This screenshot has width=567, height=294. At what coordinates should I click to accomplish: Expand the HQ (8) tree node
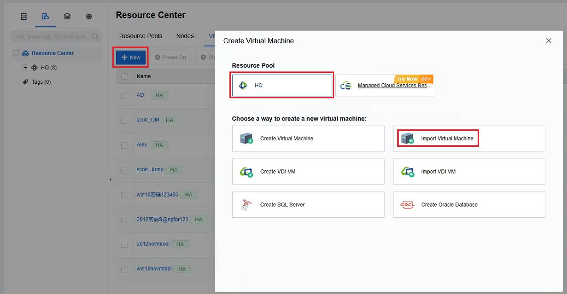coord(25,68)
